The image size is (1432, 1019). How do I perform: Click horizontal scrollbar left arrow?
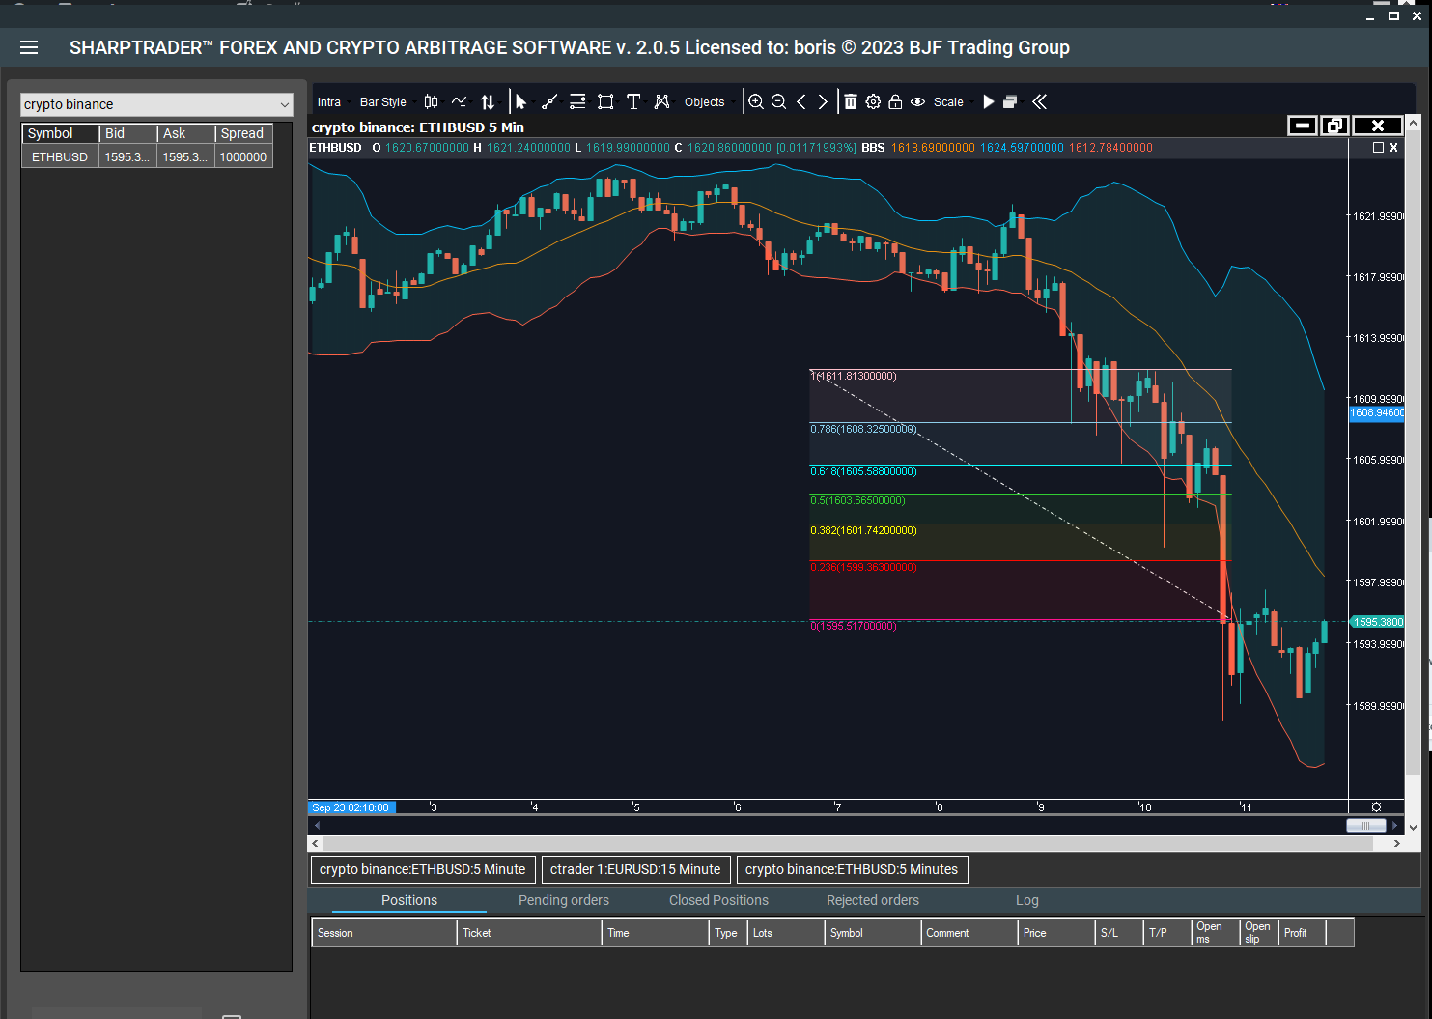(316, 844)
